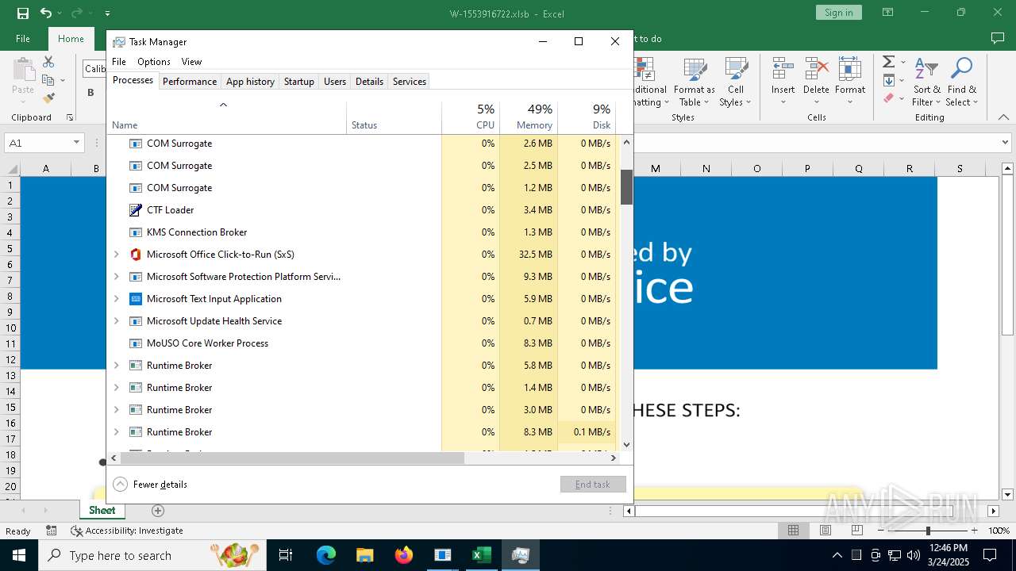
Task: Open File Explorer from taskbar
Action: (365, 555)
